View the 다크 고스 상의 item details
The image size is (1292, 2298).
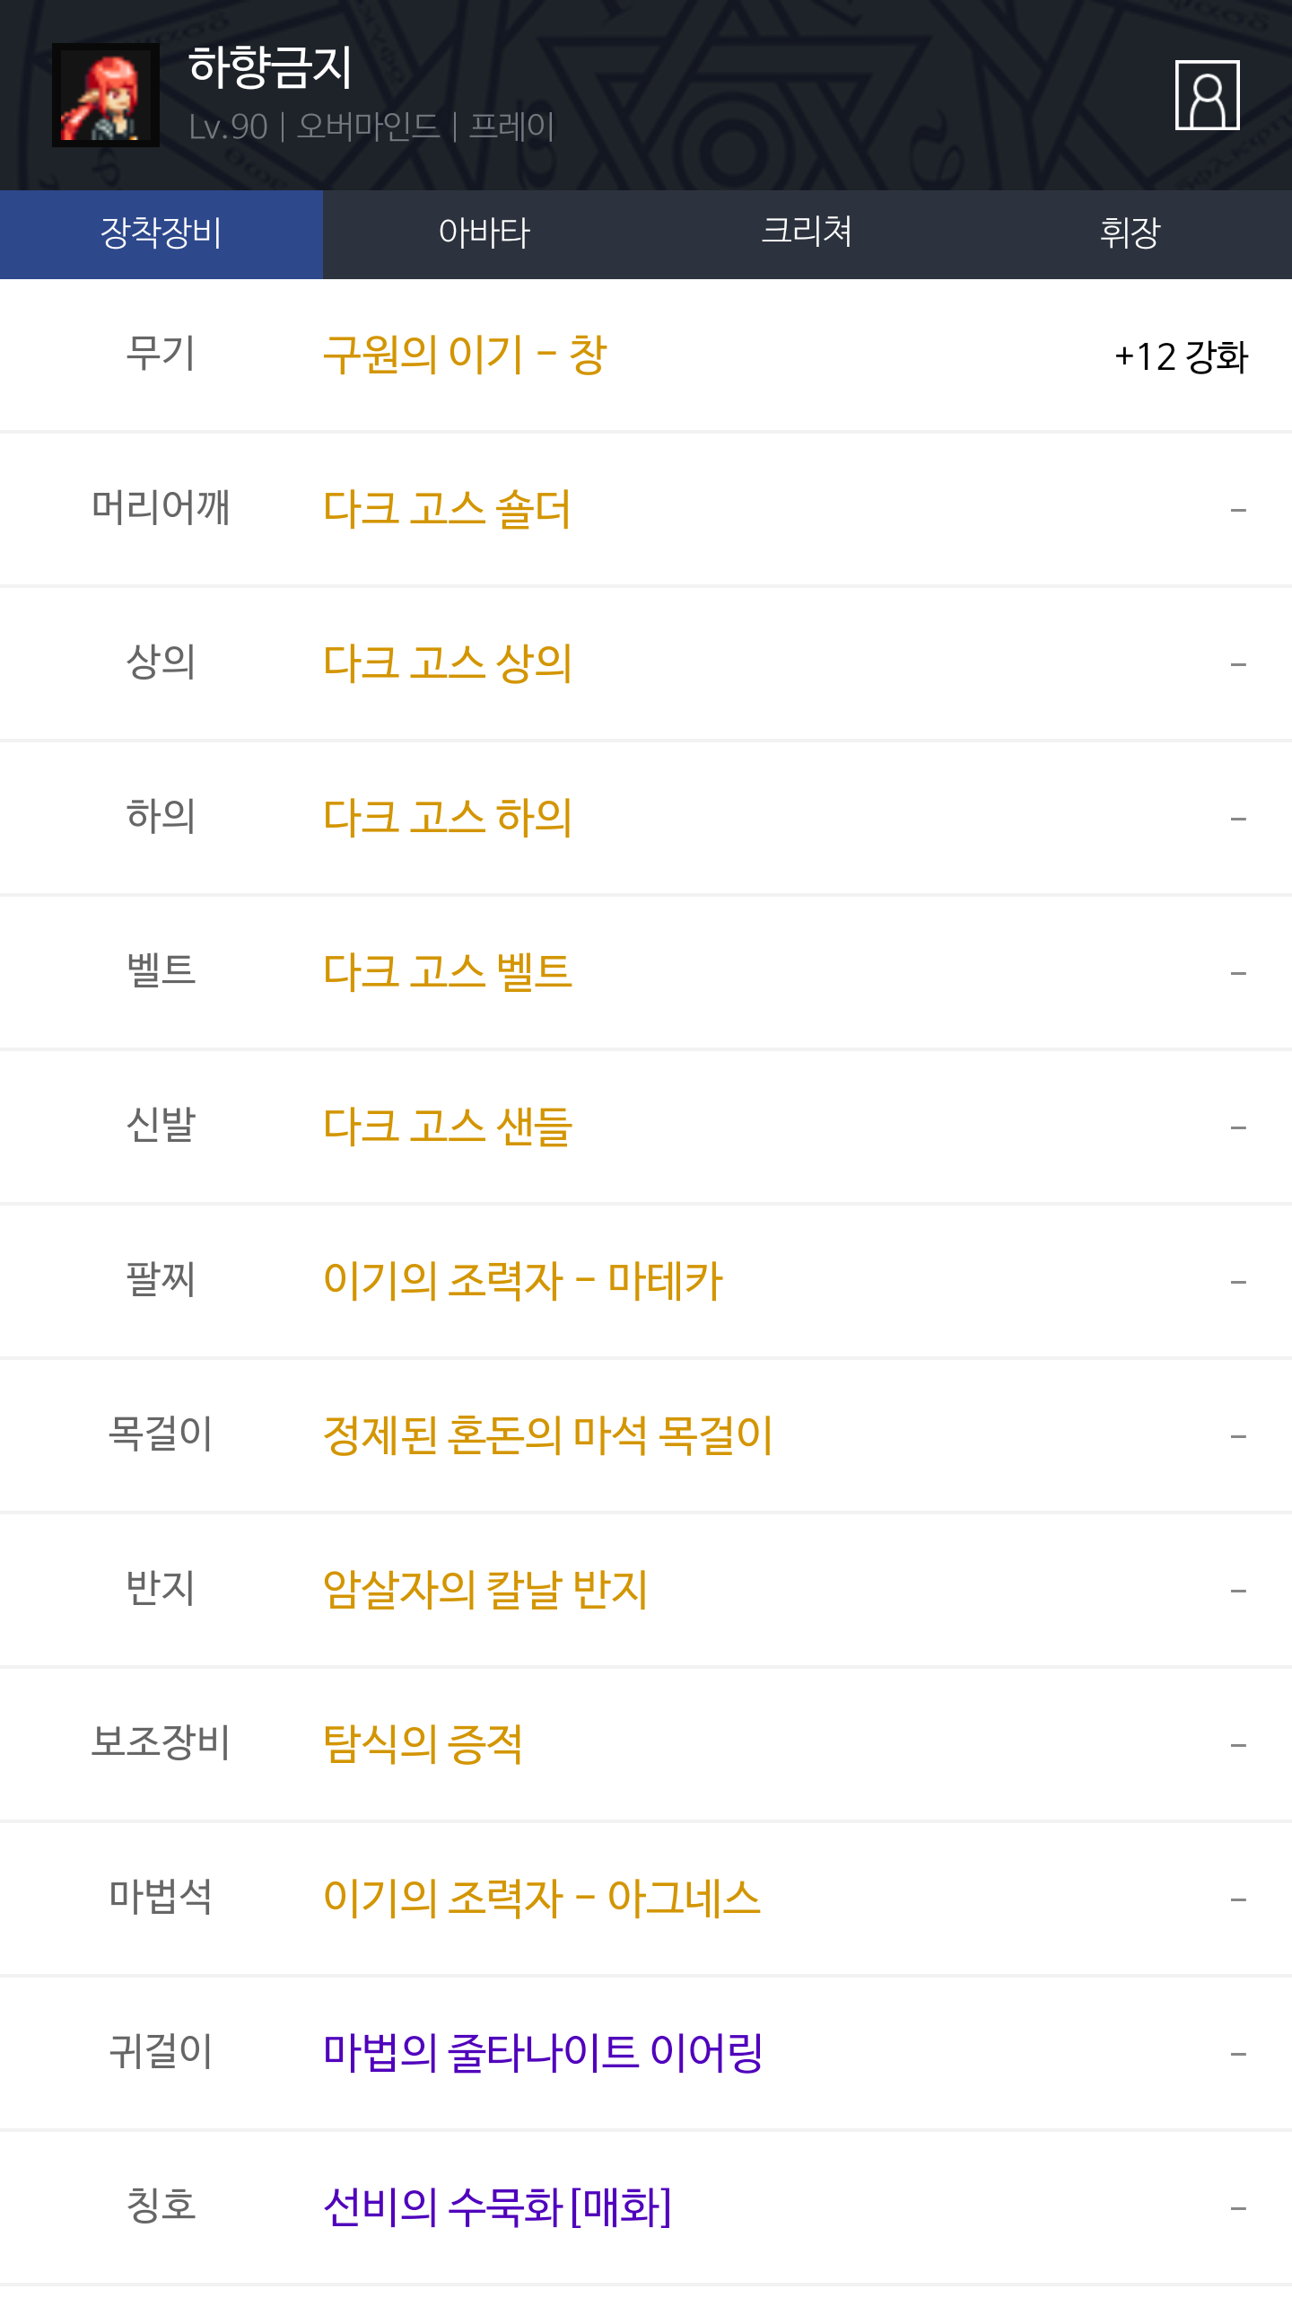447,664
